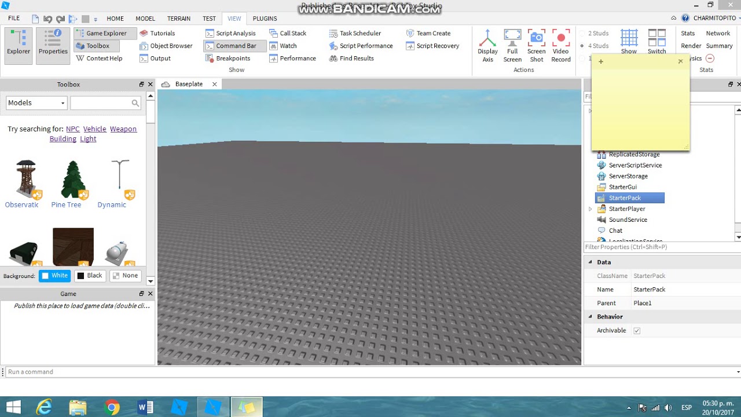Add a new sticky note
The width and height of the screenshot is (741, 417).
coord(601,61)
